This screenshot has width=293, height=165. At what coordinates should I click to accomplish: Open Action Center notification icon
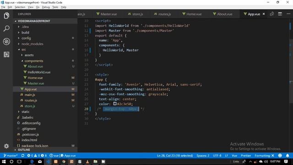click(x=286, y=161)
